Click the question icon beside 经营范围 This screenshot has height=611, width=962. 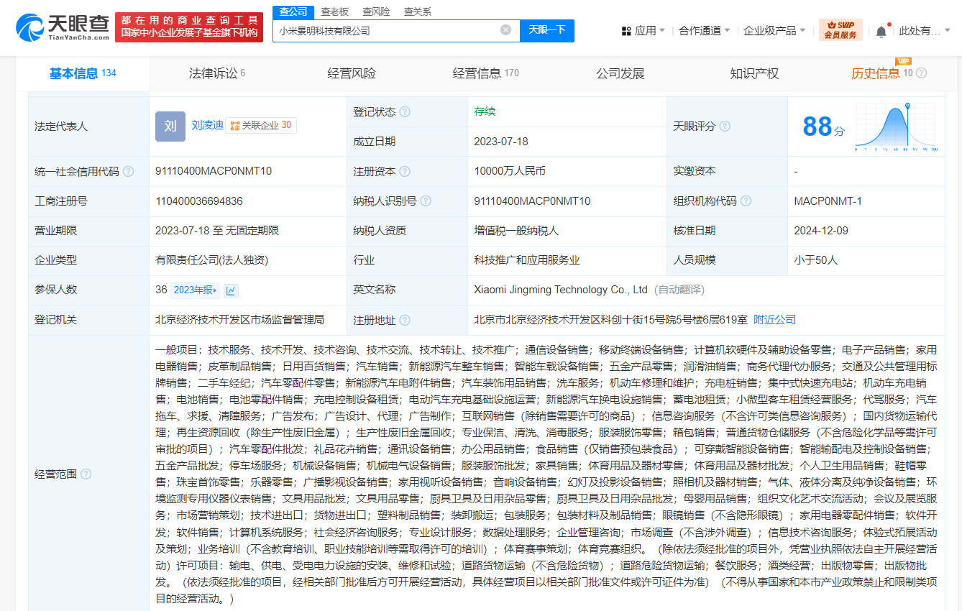pyautogui.click(x=86, y=474)
